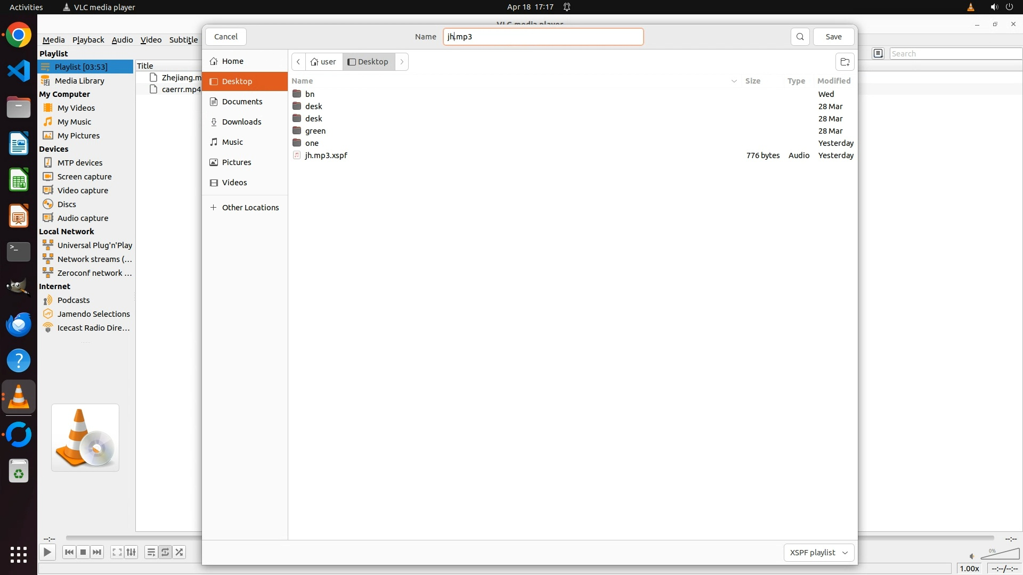Click the Name column sort arrow
1023x575 pixels.
pos(734,81)
